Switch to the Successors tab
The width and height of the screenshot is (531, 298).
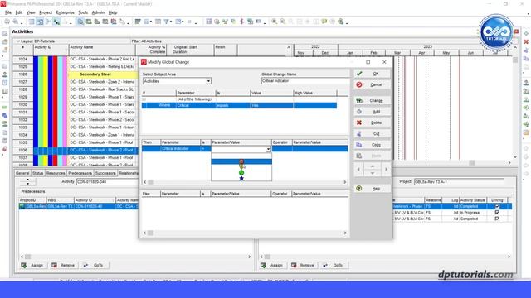(105, 173)
